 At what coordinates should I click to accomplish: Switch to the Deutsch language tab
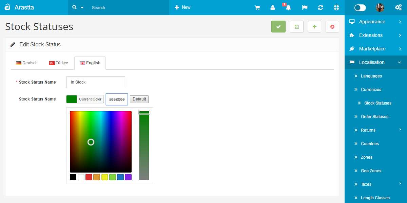pos(27,63)
